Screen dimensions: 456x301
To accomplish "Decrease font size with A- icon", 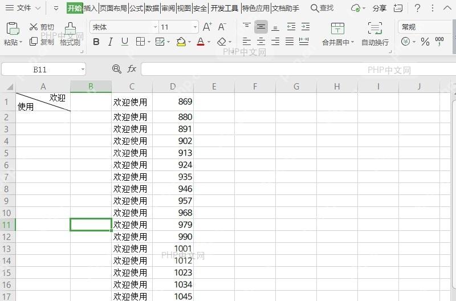I will tap(222, 27).
